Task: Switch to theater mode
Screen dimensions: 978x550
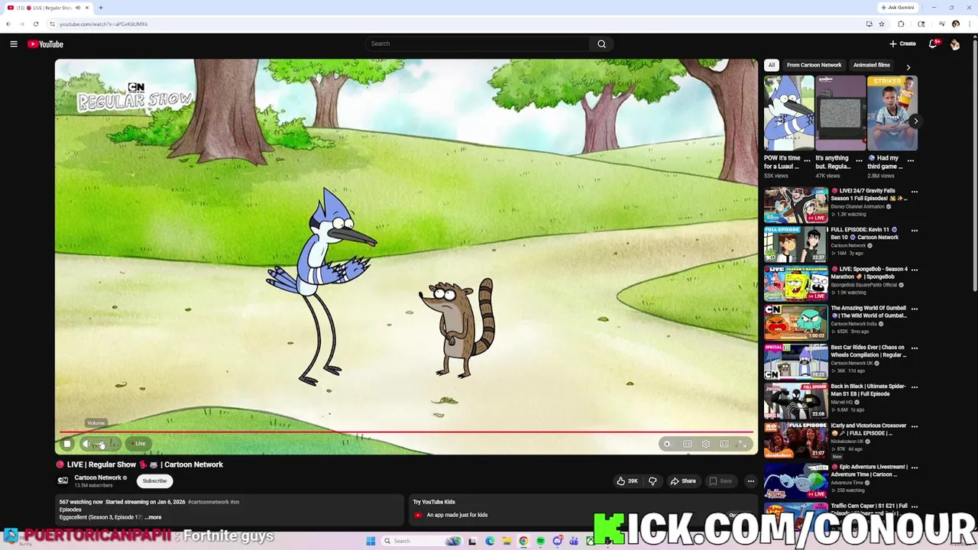Action: pos(724,444)
